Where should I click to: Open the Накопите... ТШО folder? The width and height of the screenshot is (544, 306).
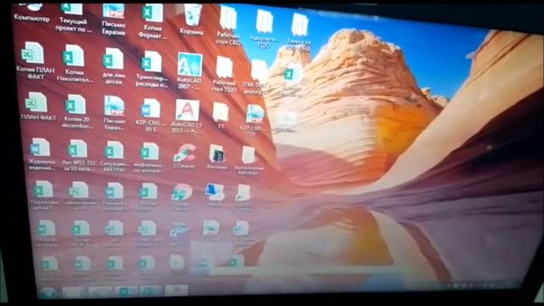point(264,28)
